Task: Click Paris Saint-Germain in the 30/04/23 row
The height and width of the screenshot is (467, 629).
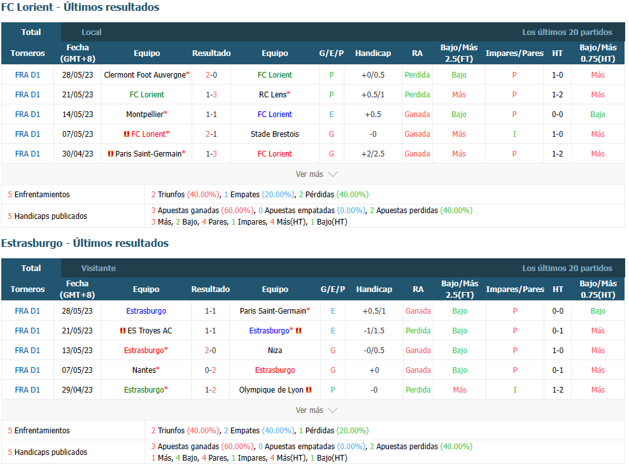Action: (x=148, y=153)
